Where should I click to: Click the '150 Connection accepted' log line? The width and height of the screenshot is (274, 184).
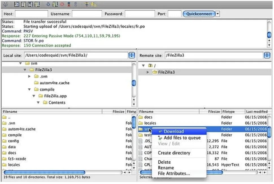(36, 46)
